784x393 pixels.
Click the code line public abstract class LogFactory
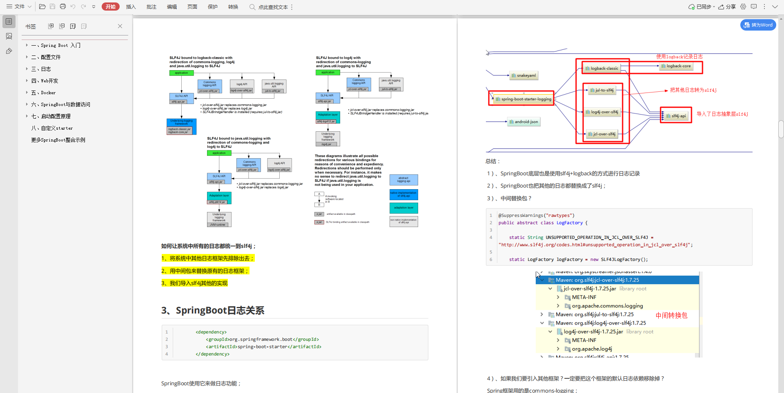(543, 223)
